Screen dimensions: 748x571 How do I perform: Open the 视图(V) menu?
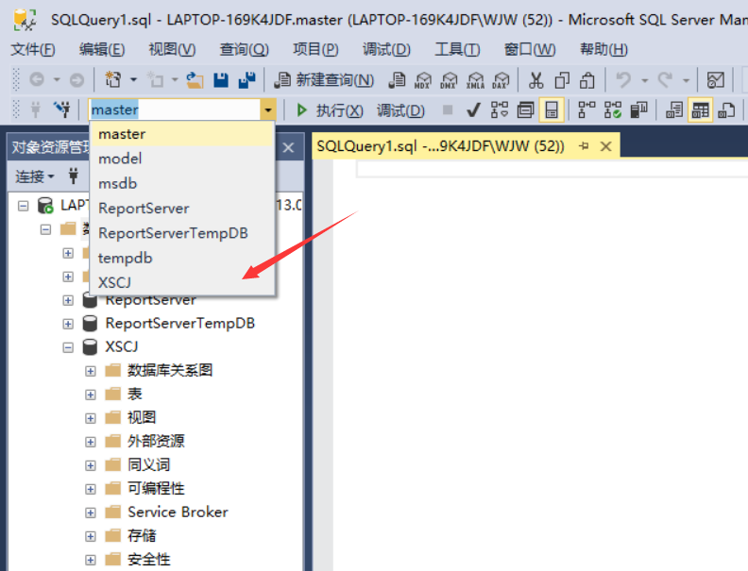(x=172, y=49)
